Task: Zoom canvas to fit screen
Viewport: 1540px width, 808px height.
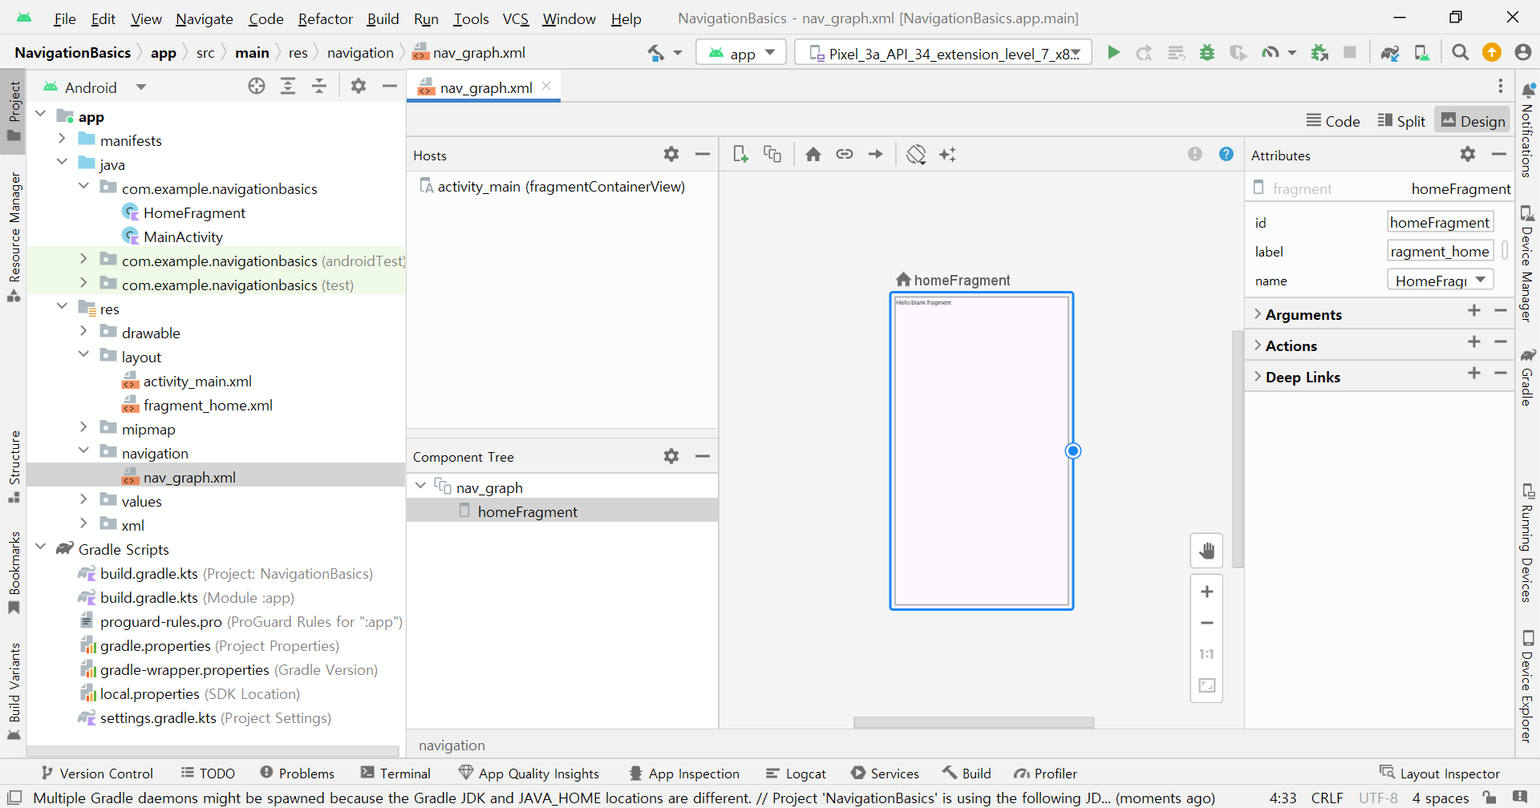Action: pos(1206,685)
